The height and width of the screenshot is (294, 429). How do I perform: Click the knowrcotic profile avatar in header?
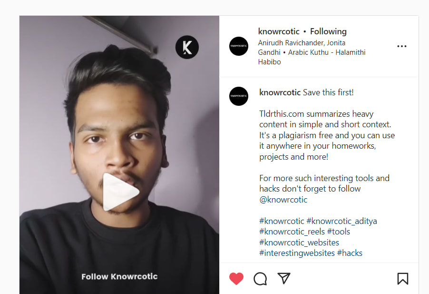[x=239, y=46]
